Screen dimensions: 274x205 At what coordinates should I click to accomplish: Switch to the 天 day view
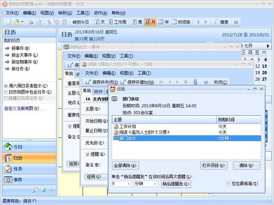click(99, 22)
